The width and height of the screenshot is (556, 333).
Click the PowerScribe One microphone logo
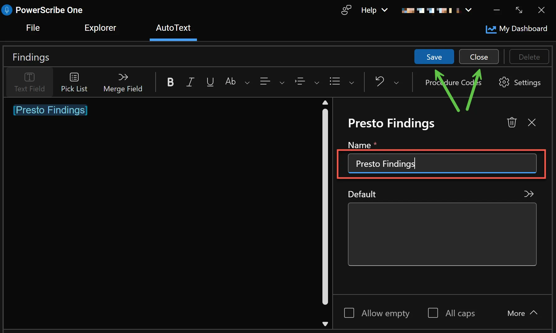click(x=7, y=10)
